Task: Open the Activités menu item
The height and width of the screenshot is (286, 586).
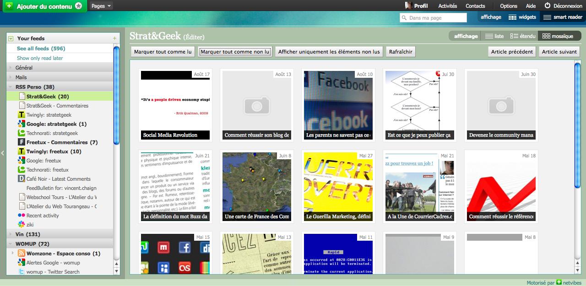Action: pyautogui.click(x=447, y=6)
